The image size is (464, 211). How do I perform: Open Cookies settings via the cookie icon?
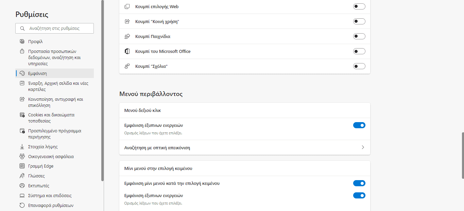point(22,115)
